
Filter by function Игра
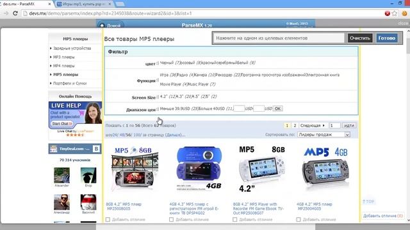pyautogui.click(x=164, y=75)
